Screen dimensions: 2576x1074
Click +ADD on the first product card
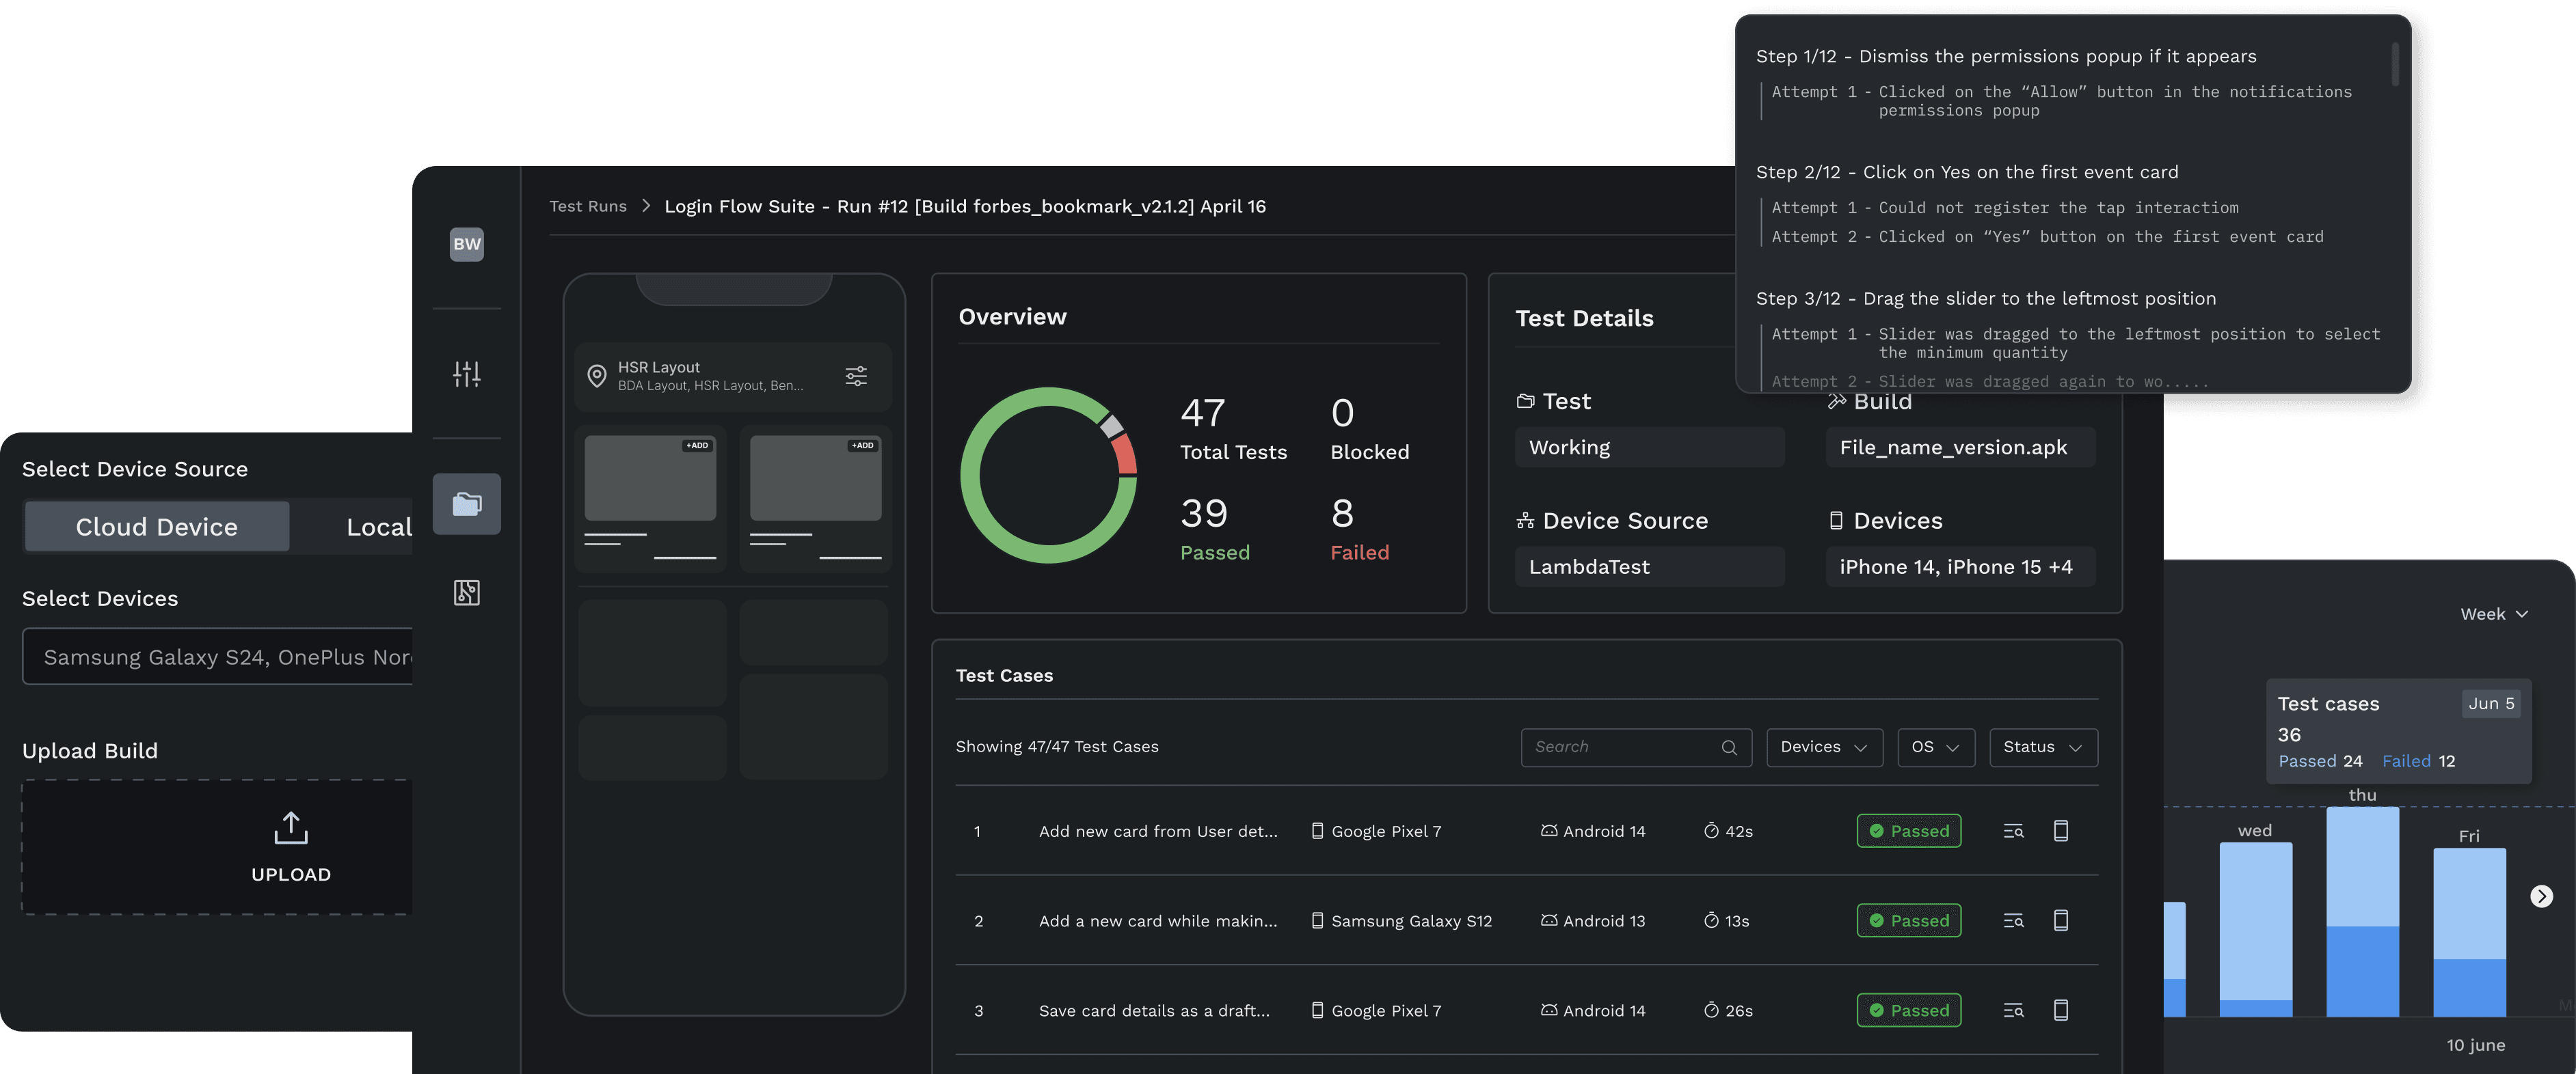(x=697, y=445)
